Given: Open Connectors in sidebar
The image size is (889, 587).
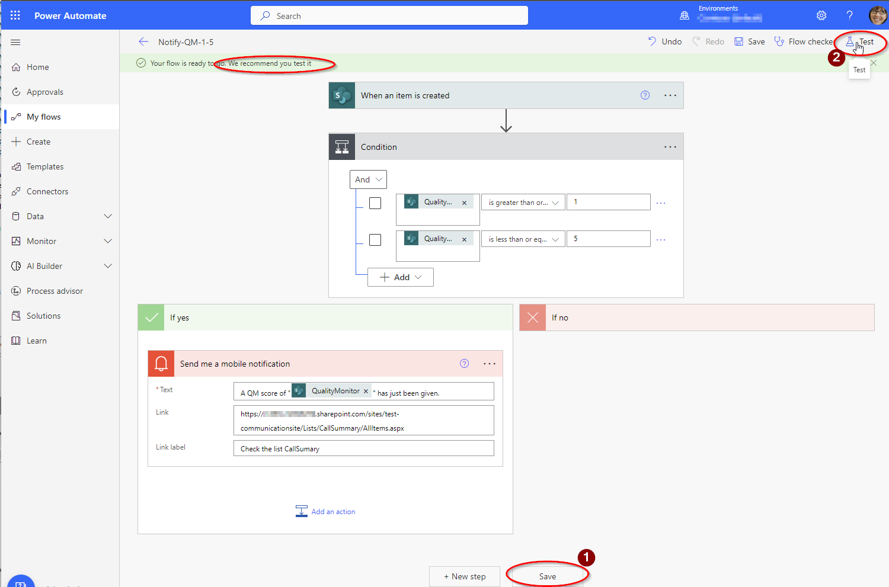Looking at the screenshot, I should pyautogui.click(x=60, y=191).
